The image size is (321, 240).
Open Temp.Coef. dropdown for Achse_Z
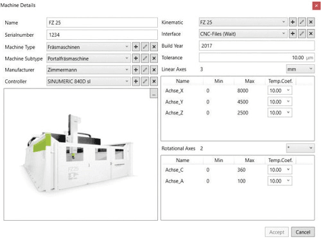point(280,113)
